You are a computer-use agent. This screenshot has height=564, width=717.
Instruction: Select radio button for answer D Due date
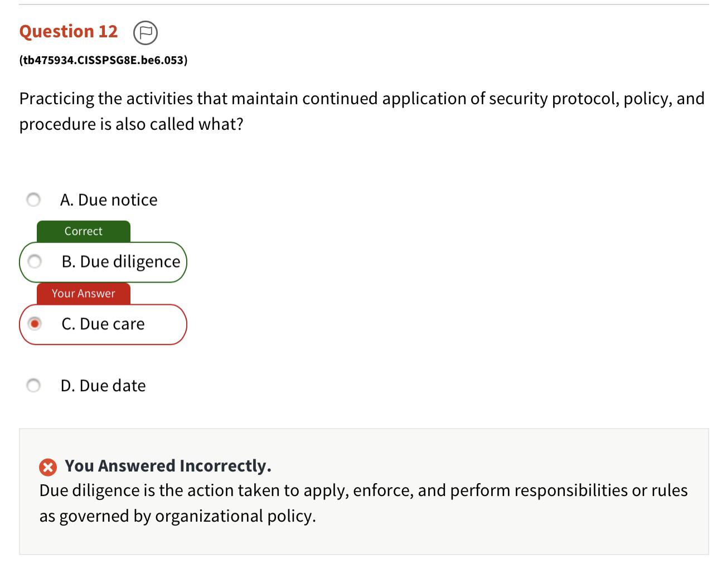33,385
